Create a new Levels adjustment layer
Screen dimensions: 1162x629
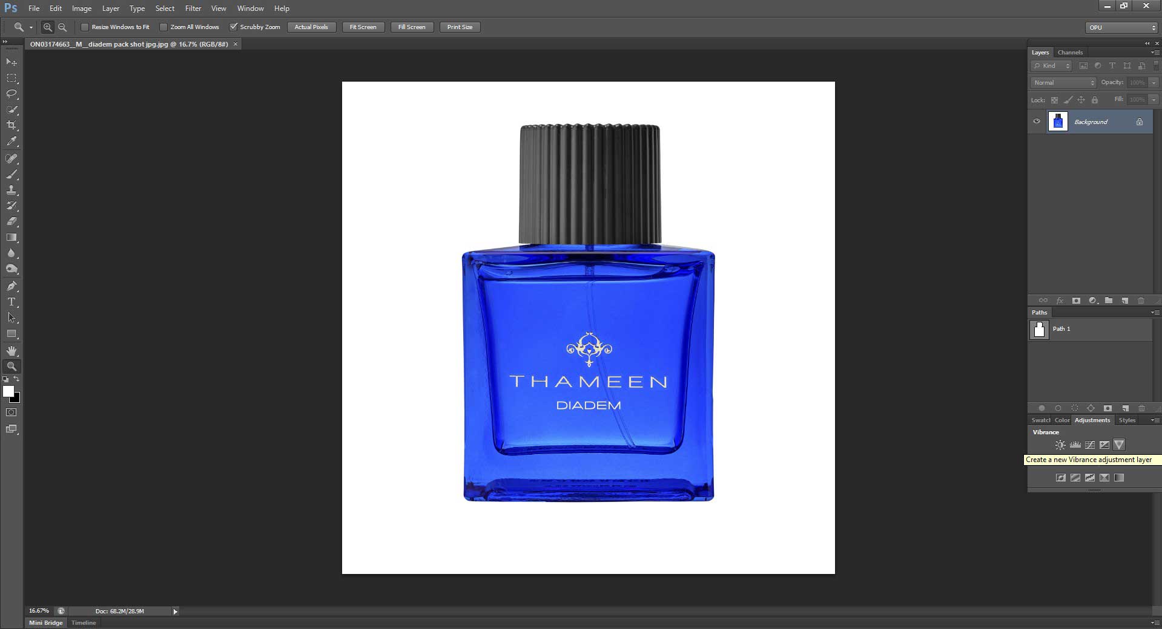point(1075,445)
